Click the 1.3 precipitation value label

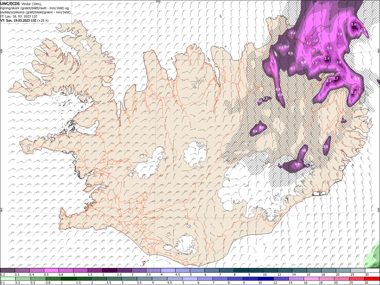click(x=309, y=43)
